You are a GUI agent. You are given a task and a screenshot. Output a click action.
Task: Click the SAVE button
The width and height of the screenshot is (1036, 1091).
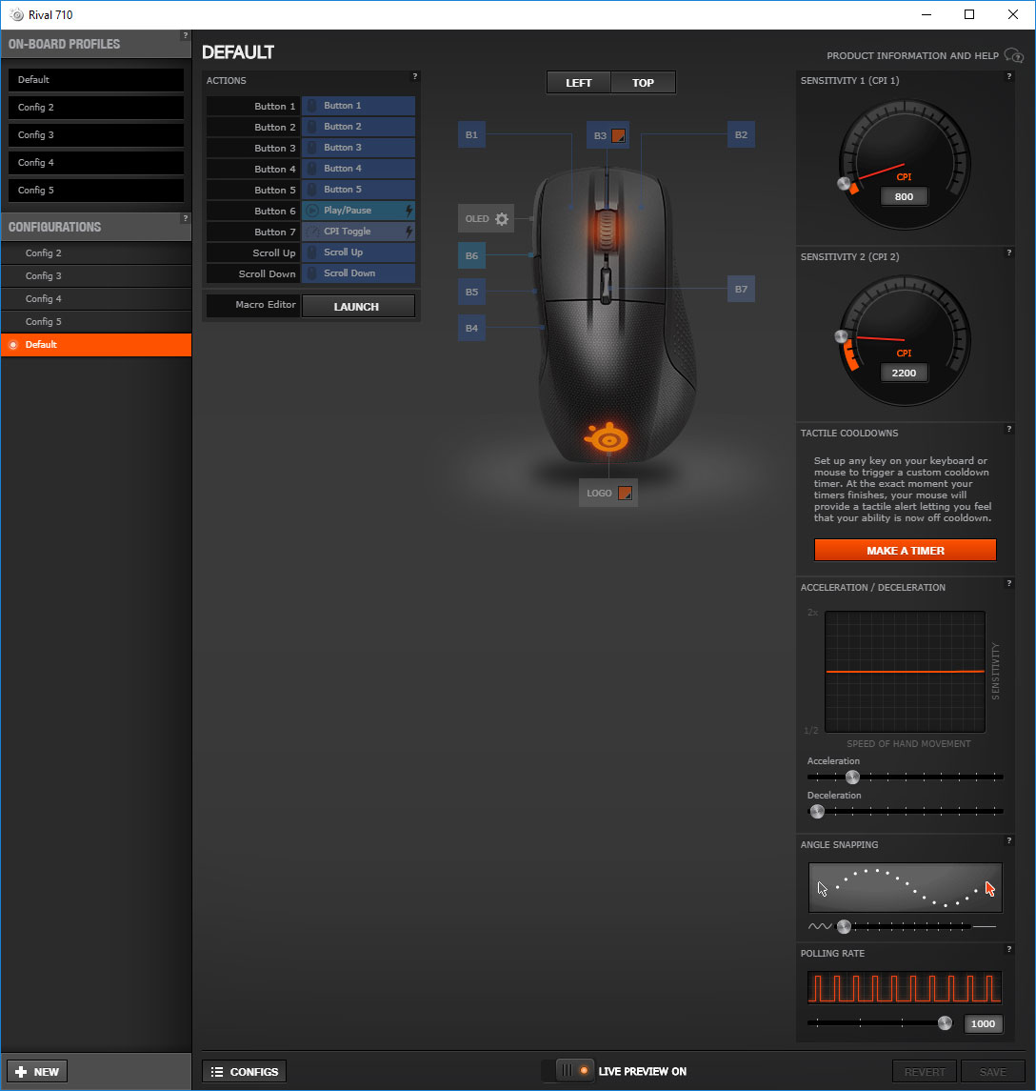coord(993,1072)
